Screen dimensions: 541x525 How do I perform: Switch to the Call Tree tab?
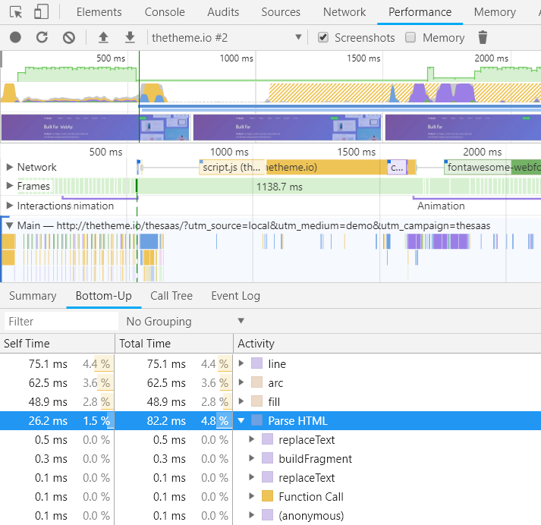(171, 296)
